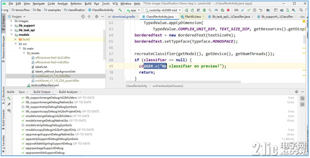Start debugging with the green bug icon
Image resolution: width=310 pixels, height=158 pixels.
[x=204, y=10]
